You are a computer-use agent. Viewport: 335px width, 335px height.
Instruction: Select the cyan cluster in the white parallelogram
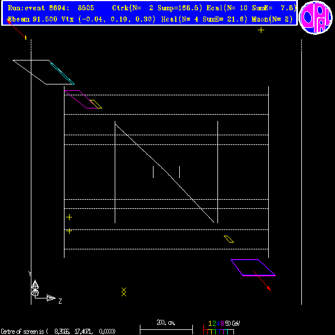[x=62, y=74]
